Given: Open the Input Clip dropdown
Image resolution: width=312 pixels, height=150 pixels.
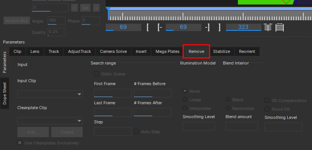Looking at the screenshot, I should tap(50, 94).
